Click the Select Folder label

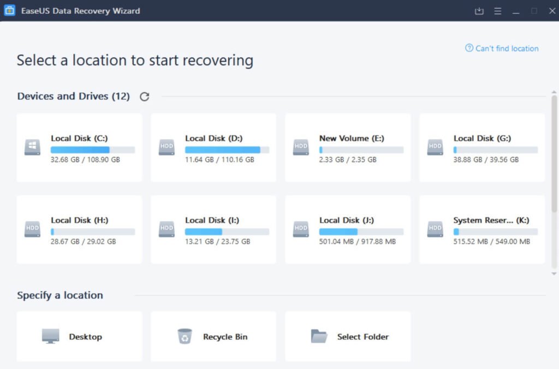tap(363, 337)
